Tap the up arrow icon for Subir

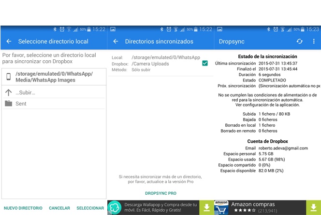click(x=8, y=93)
